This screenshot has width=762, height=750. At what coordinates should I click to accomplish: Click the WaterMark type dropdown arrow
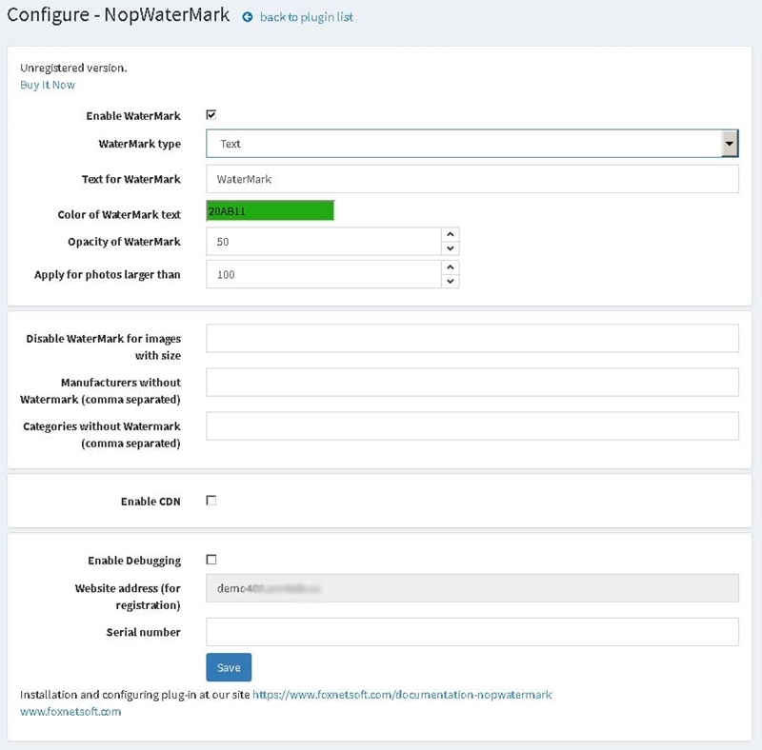click(x=729, y=144)
